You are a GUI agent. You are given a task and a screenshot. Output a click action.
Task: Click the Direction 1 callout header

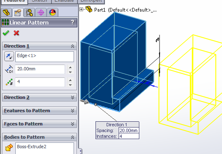coord(117,125)
